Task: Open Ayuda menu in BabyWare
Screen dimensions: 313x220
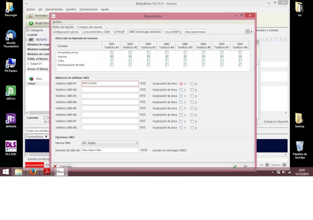Action: point(104,9)
